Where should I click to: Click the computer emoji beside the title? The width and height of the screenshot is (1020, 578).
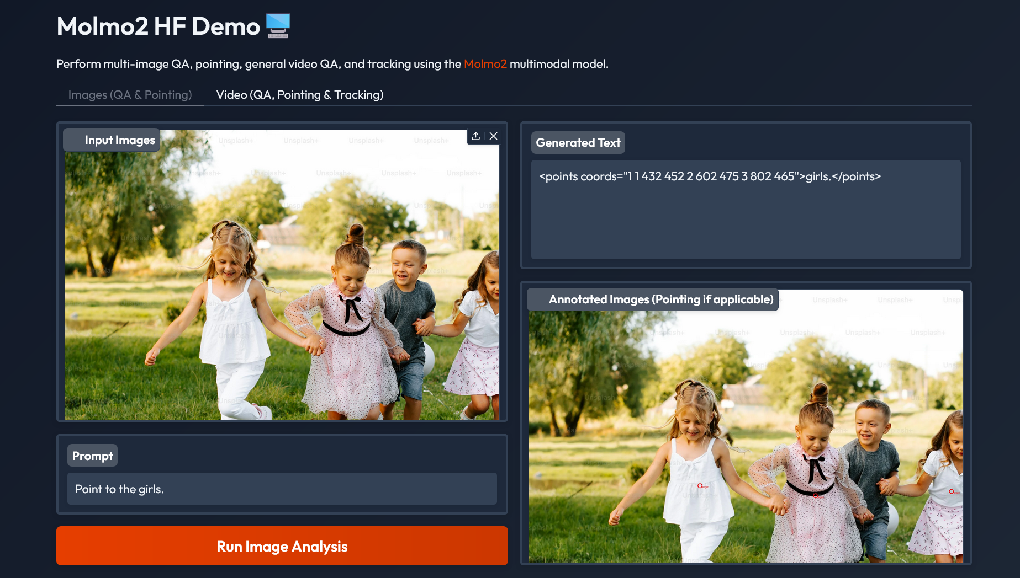coord(278,26)
